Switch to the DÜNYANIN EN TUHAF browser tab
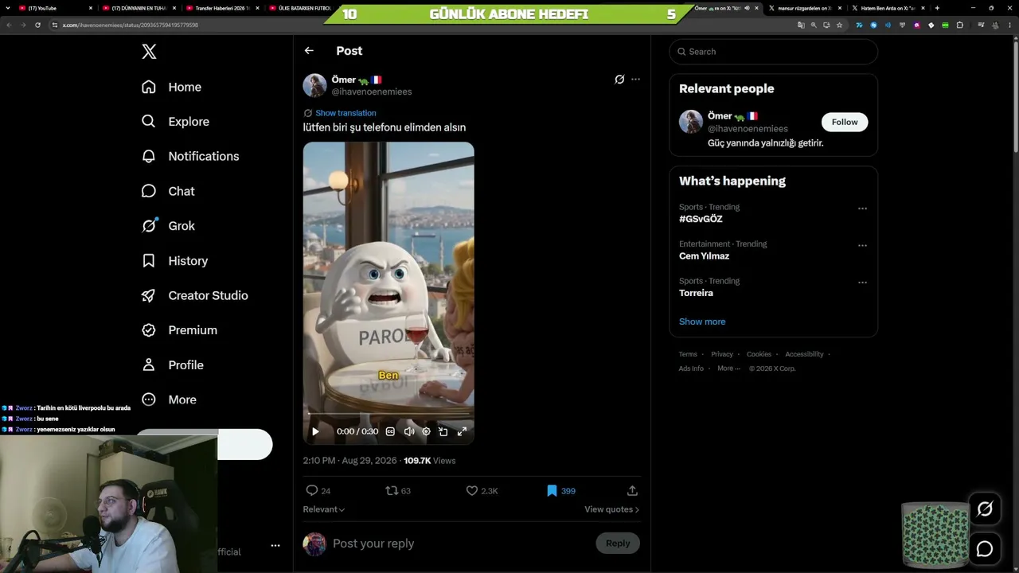 139,8
